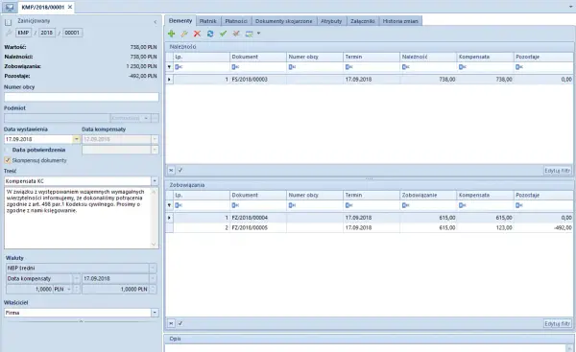Click the monitor icon beside the document tab
This screenshot has height=352, width=576.
10,7
